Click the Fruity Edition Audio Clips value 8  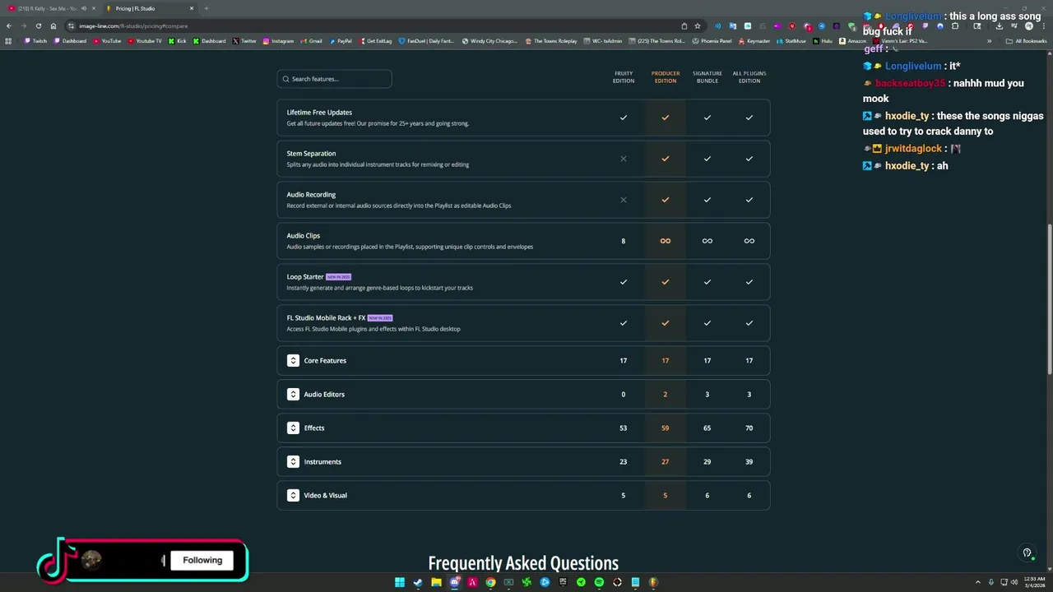pyautogui.click(x=624, y=241)
